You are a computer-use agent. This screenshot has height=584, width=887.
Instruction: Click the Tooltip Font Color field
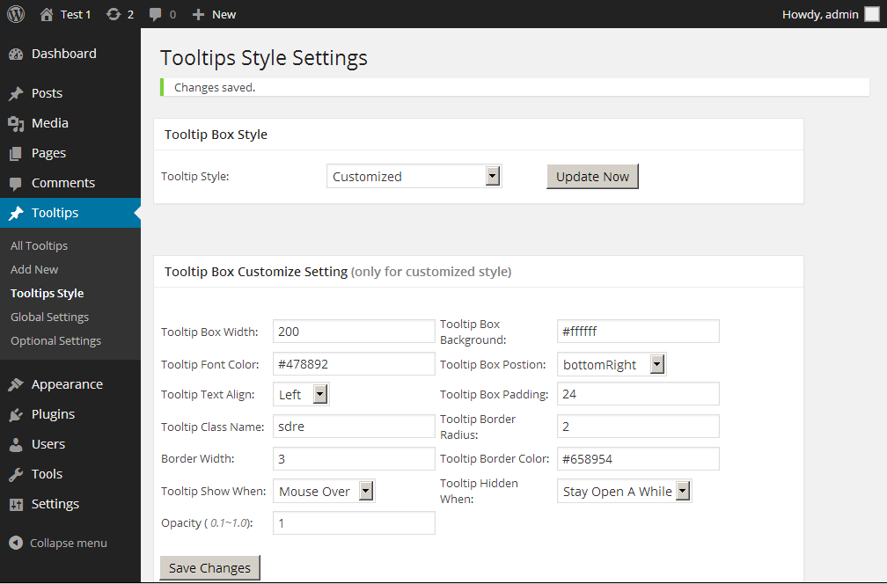354,364
